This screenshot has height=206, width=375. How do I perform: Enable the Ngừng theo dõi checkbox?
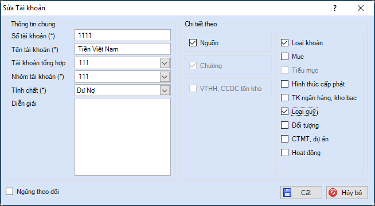[x=10, y=192]
